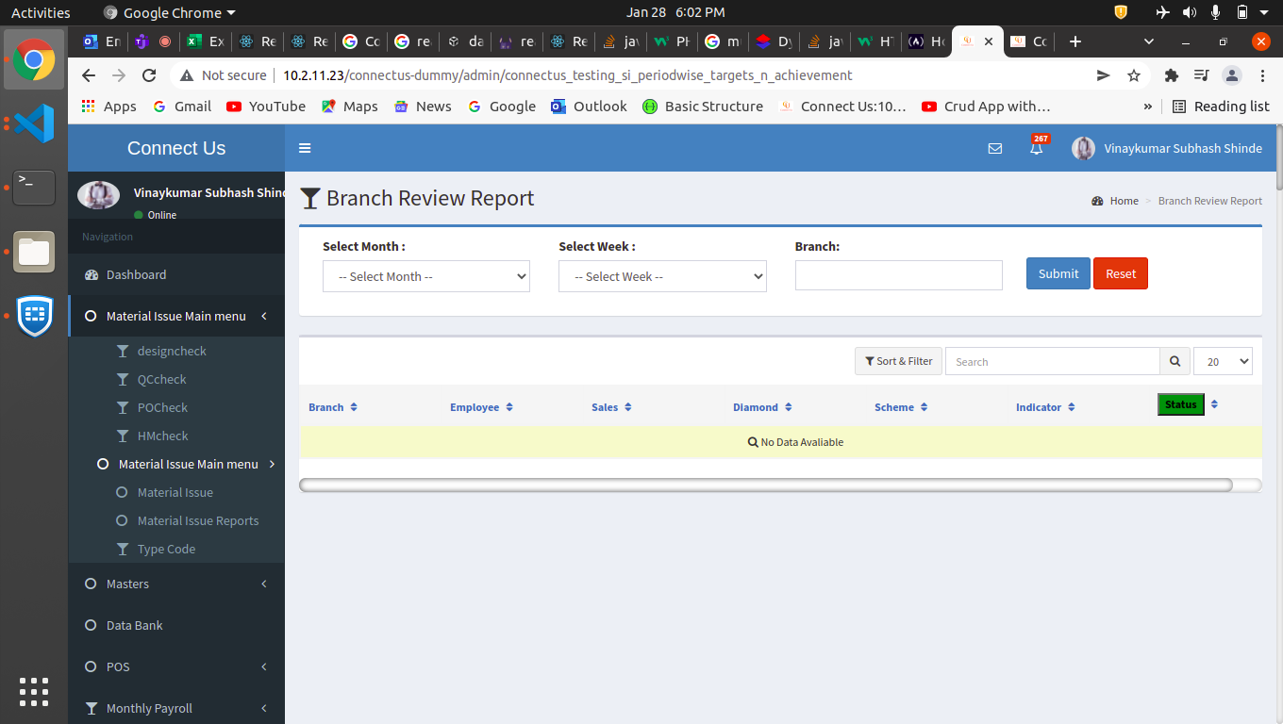Expand the Masters sidebar menu
The image size is (1283, 724).
176,584
